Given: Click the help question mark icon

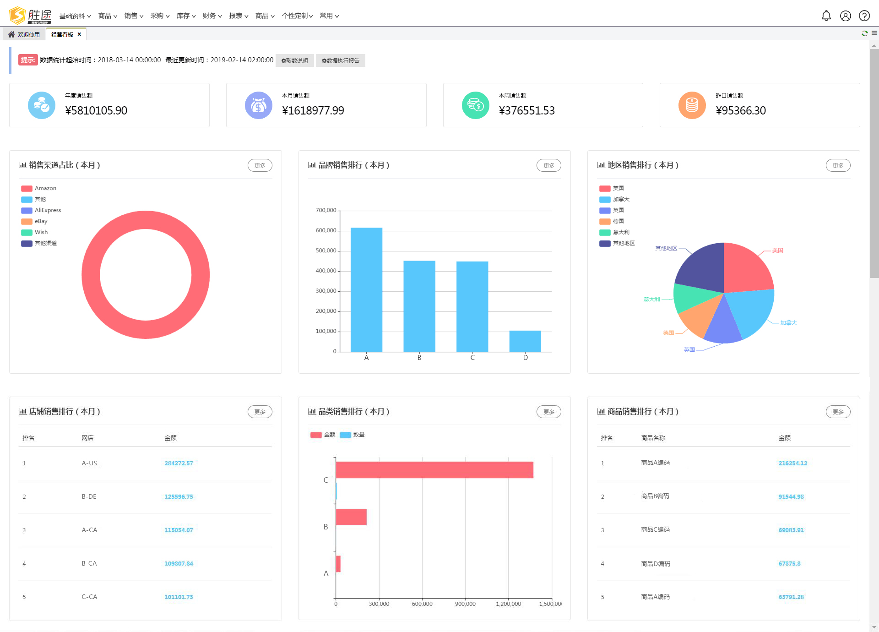Looking at the screenshot, I should pos(864,16).
